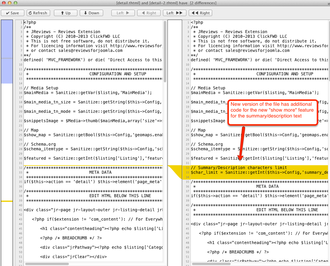Click the yellow marker in the overview strip

(x=7, y=201)
